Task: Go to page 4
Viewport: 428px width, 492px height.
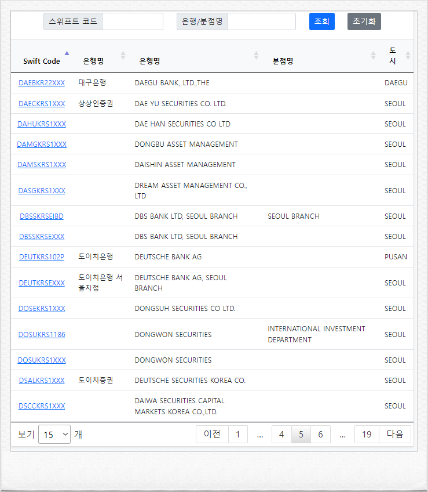Action: pos(281,434)
